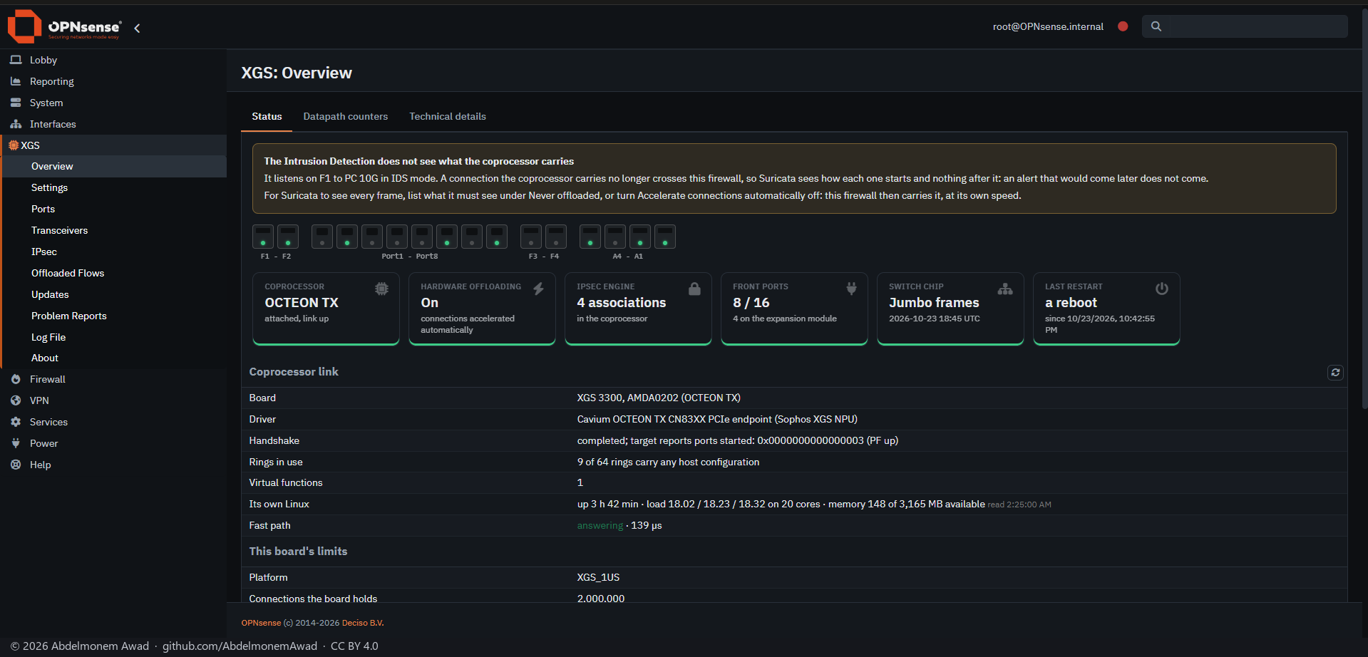Click the F2 port indicator
1368x657 pixels.
point(288,237)
